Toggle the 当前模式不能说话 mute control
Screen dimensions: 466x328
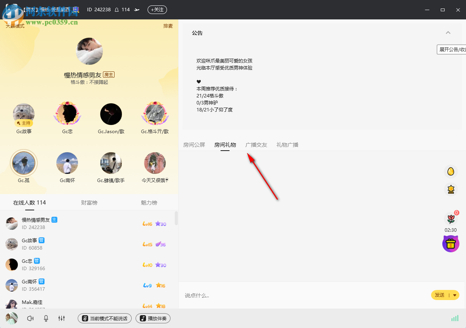[x=104, y=318]
